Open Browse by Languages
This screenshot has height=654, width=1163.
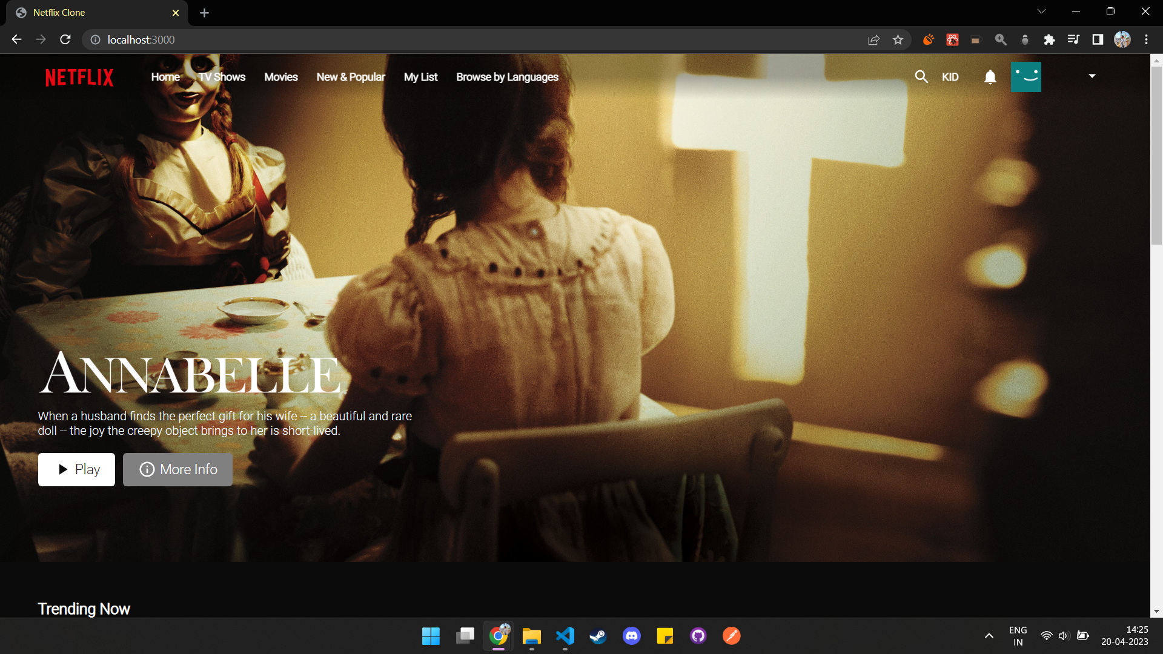click(x=507, y=77)
